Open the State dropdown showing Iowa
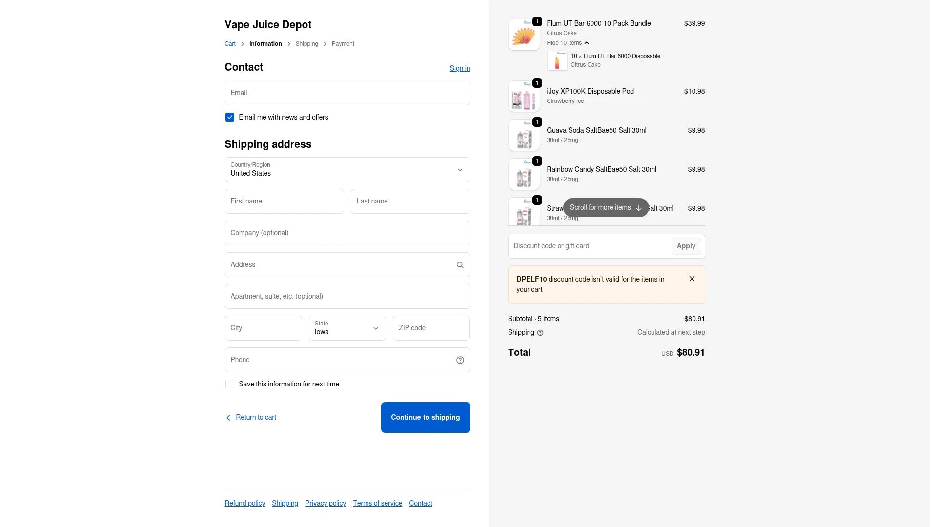This screenshot has width=937, height=527. [x=347, y=328]
